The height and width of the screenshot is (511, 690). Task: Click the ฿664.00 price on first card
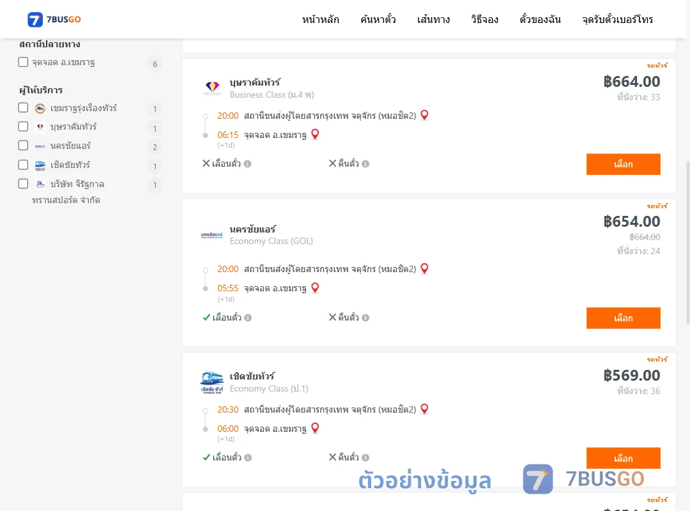pos(631,81)
